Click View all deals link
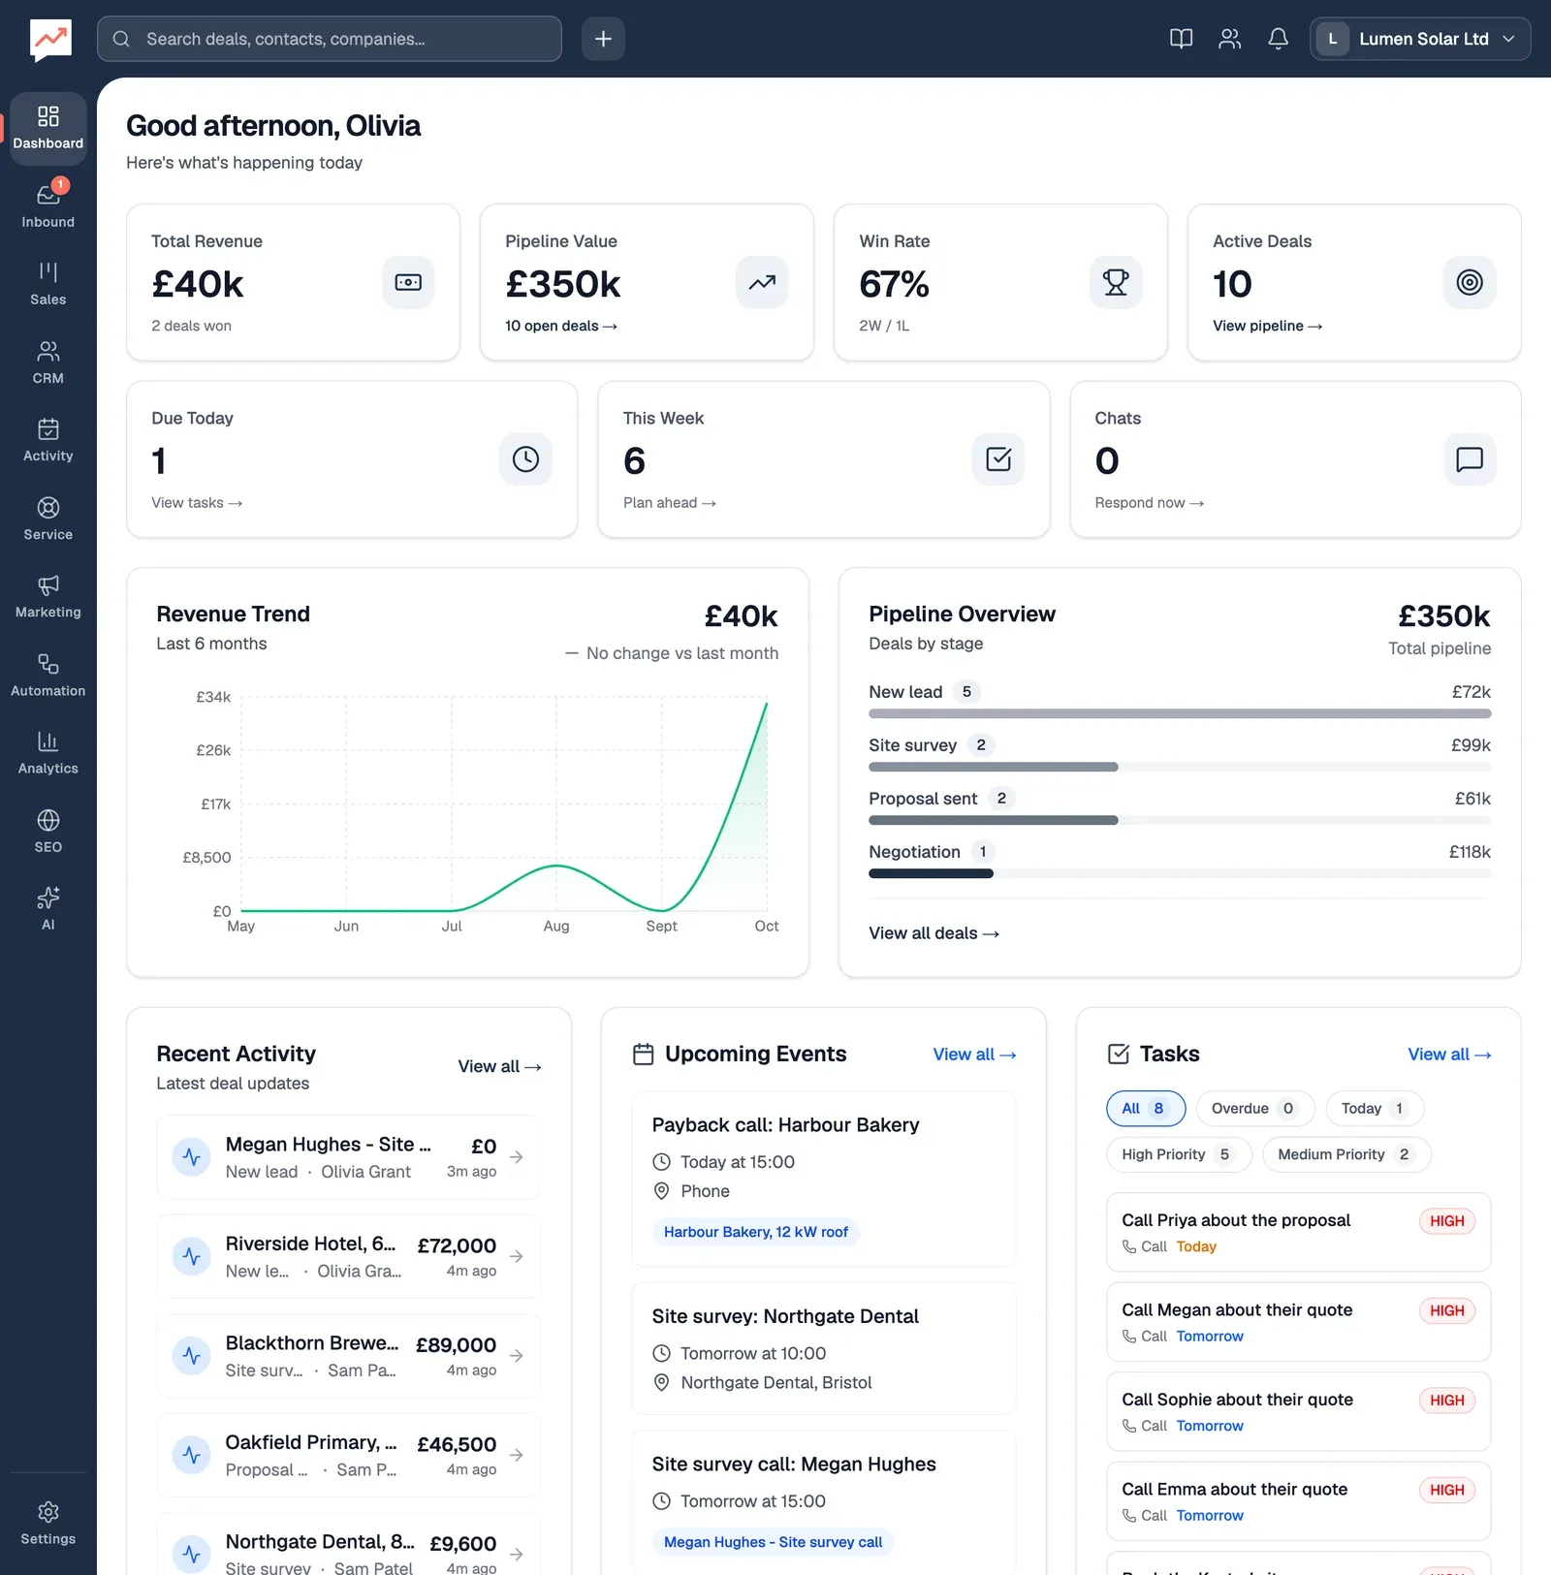The width and height of the screenshot is (1551, 1575). (934, 933)
